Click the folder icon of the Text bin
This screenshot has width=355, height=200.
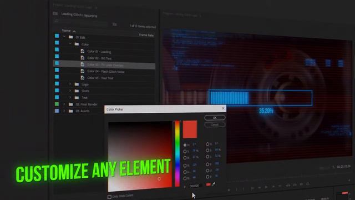(77, 98)
